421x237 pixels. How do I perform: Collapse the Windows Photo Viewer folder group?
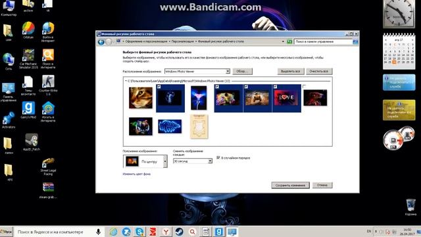click(126, 80)
